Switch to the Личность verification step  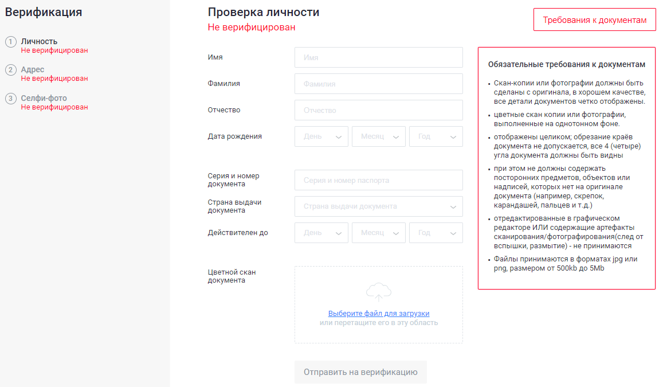tap(39, 41)
